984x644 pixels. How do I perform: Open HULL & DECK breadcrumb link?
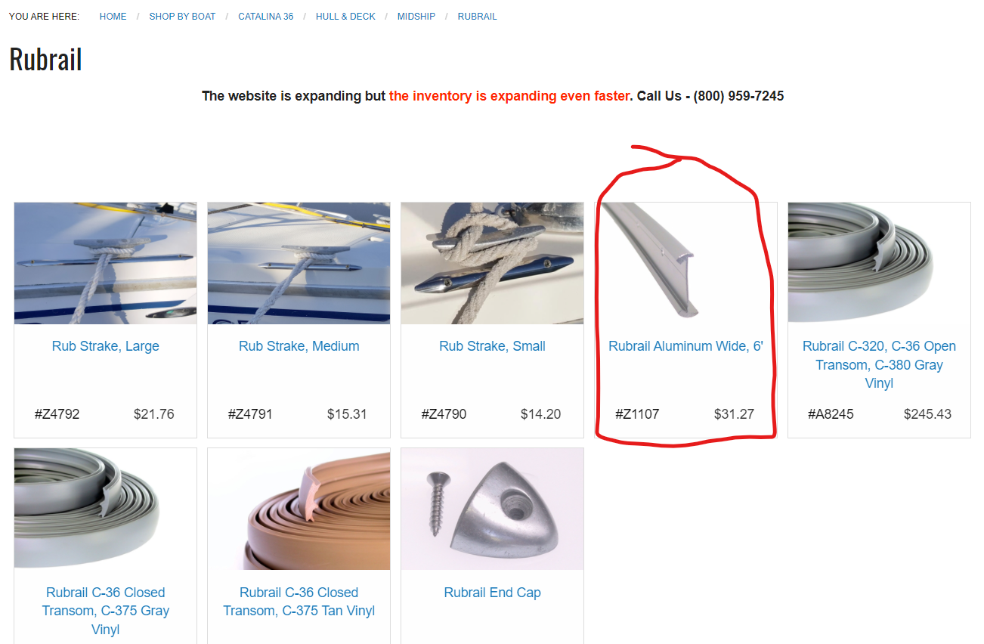click(345, 17)
